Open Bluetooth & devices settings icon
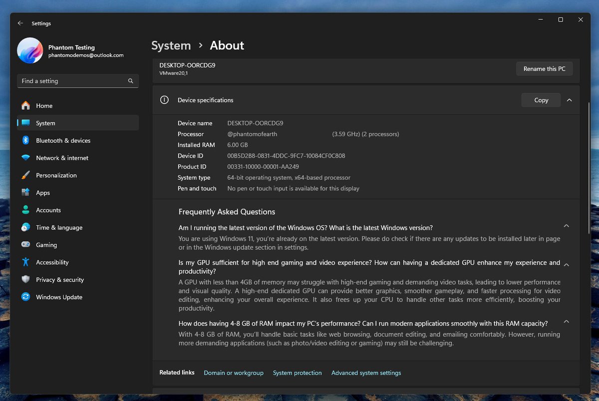The height and width of the screenshot is (401, 599). [x=25, y=141]
